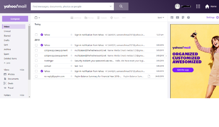Hide the Folders section
This screenshot has height=127, width=219.
coord(22,95)
